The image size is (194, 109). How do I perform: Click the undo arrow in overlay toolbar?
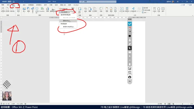pyautogui.click(x=130, y=56)
